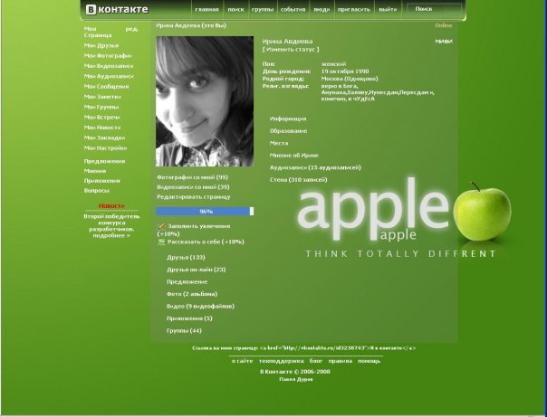Viewport: 547px width, 417px height.
Task: Click Изменить статус link
Action: coord(291,50)
